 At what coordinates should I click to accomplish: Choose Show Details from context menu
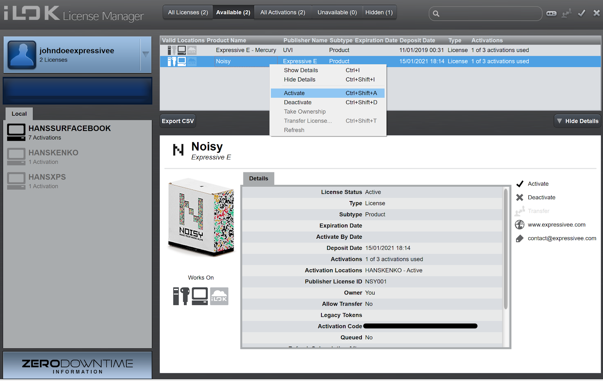[328, 70]
